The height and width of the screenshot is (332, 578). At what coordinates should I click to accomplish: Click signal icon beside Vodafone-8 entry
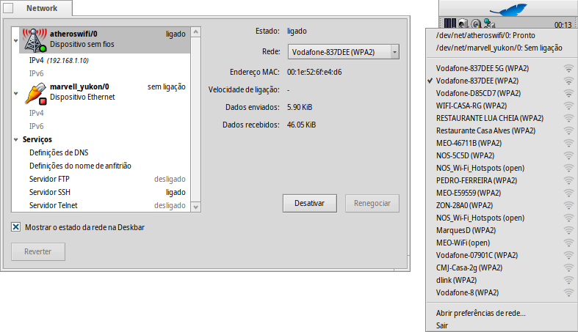(x=568, y=292)
